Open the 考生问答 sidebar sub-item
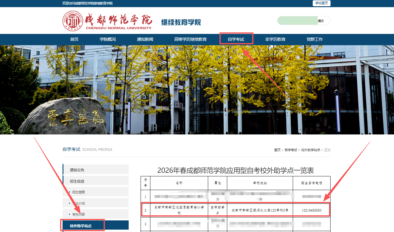 pyautogui.click(x=79, y=214)
